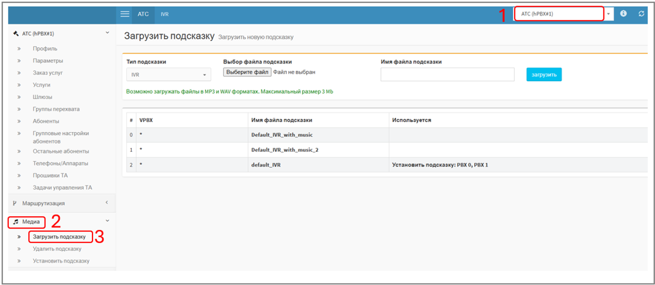655x285 pixels.
Task: Open the Профиль sidebar item
Action: 45,49
